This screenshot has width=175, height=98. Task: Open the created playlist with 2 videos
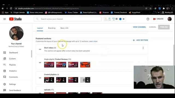click(61, 80)
